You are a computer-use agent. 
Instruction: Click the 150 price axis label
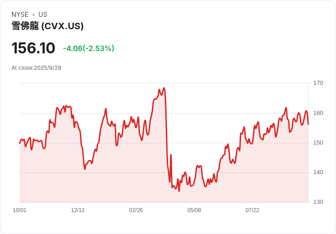(x=318, y=143)
